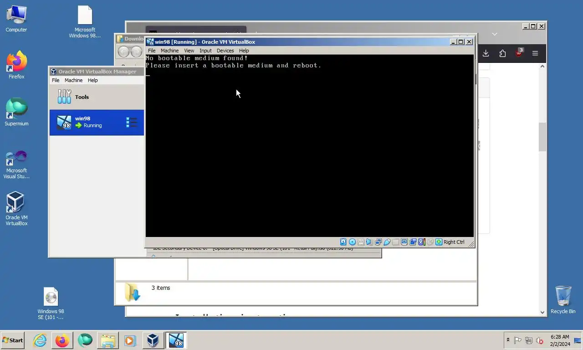Image resolution: width=583 pixels, height=350 pixels.
Task: Select the Recycle Bin desktop icon
Action: [563, 300]
